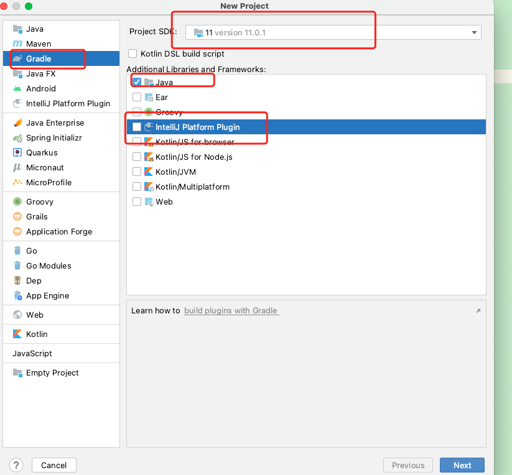512x475 pixels.
Task: Check the Kotlin/JS for Node.js checkbox
Action: (137, 157)
